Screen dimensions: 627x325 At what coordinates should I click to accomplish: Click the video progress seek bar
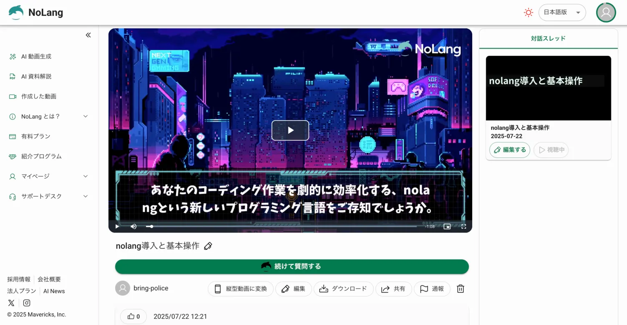pos(284,227)
